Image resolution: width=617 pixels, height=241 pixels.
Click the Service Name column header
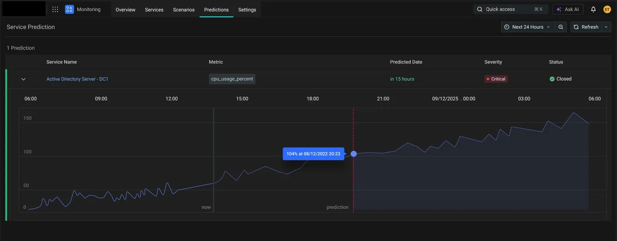click(x=62, y=62)
